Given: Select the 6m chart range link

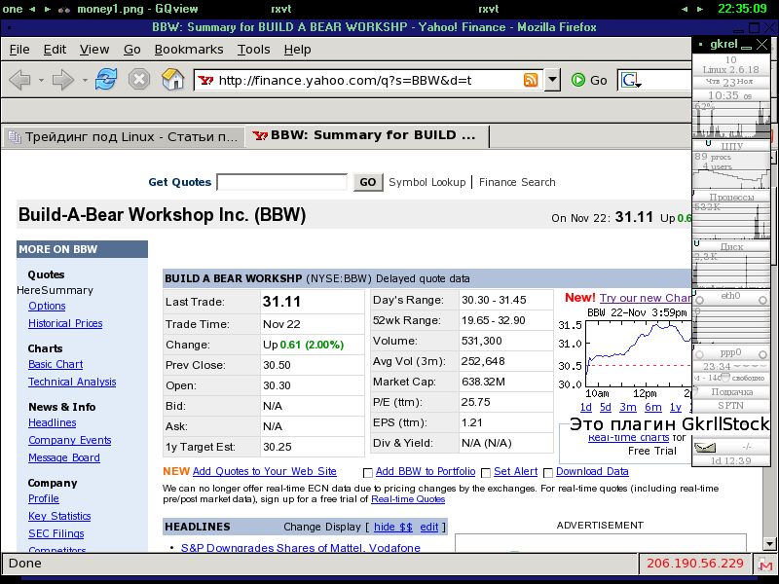Looking at the screenshot, I should pos(653,407).
